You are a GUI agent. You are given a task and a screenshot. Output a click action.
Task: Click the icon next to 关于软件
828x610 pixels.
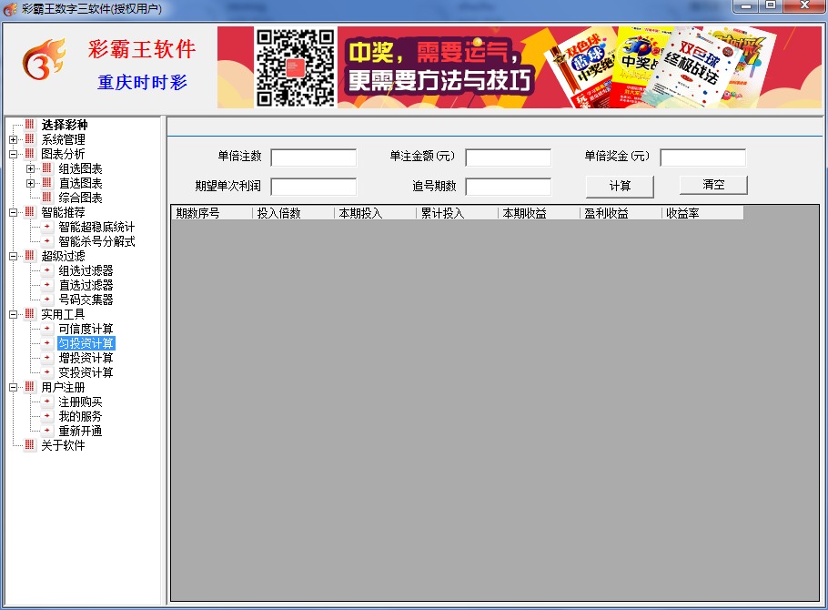coord(29,445)
